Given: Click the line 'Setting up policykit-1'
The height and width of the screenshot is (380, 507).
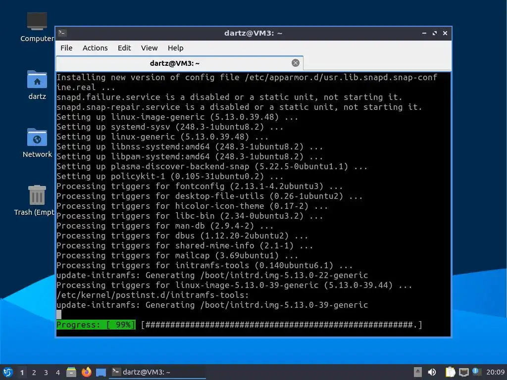Looking at the screenshot, I should (170, 177).
